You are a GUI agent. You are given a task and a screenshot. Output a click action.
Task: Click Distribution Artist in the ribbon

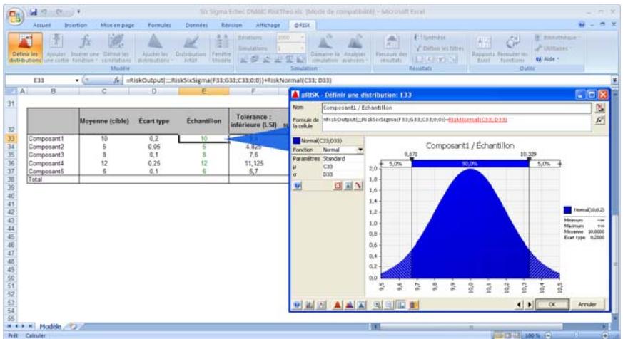pos(191,48)
